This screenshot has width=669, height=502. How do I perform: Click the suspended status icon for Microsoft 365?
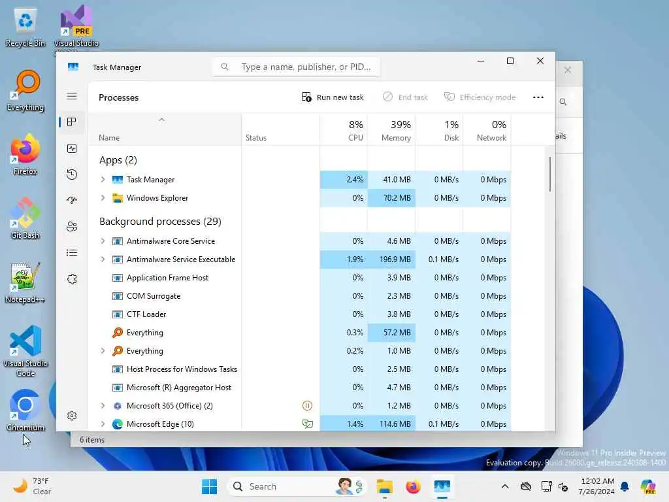pyautogui.click(x=307, y=405)
